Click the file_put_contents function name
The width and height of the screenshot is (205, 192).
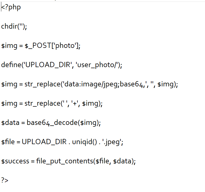point(65,161)
